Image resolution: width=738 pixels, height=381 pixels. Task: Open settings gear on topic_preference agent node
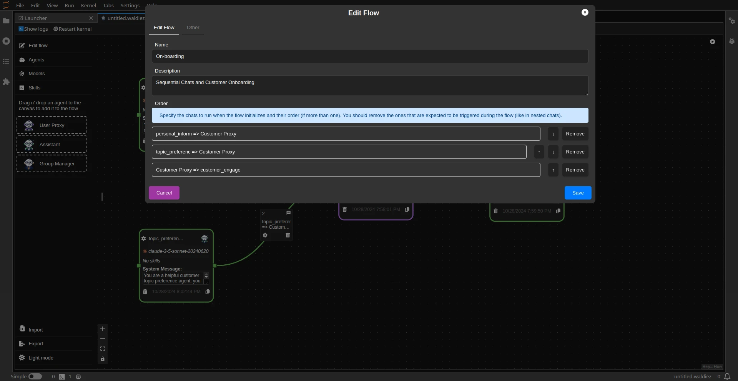144,239
